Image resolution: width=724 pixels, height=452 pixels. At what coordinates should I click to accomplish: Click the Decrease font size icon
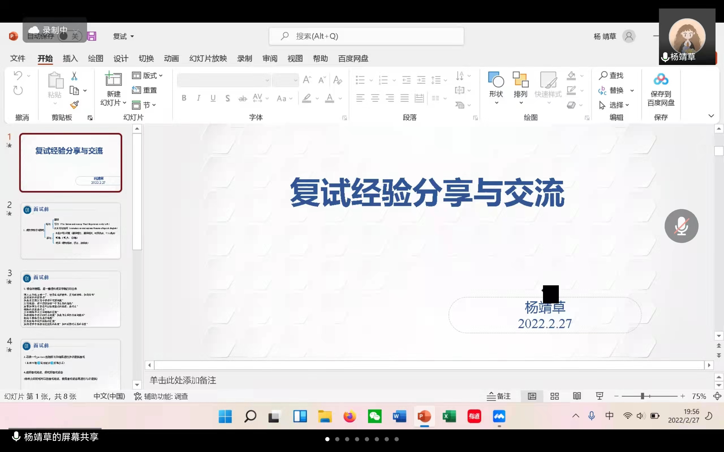point(322,80)
